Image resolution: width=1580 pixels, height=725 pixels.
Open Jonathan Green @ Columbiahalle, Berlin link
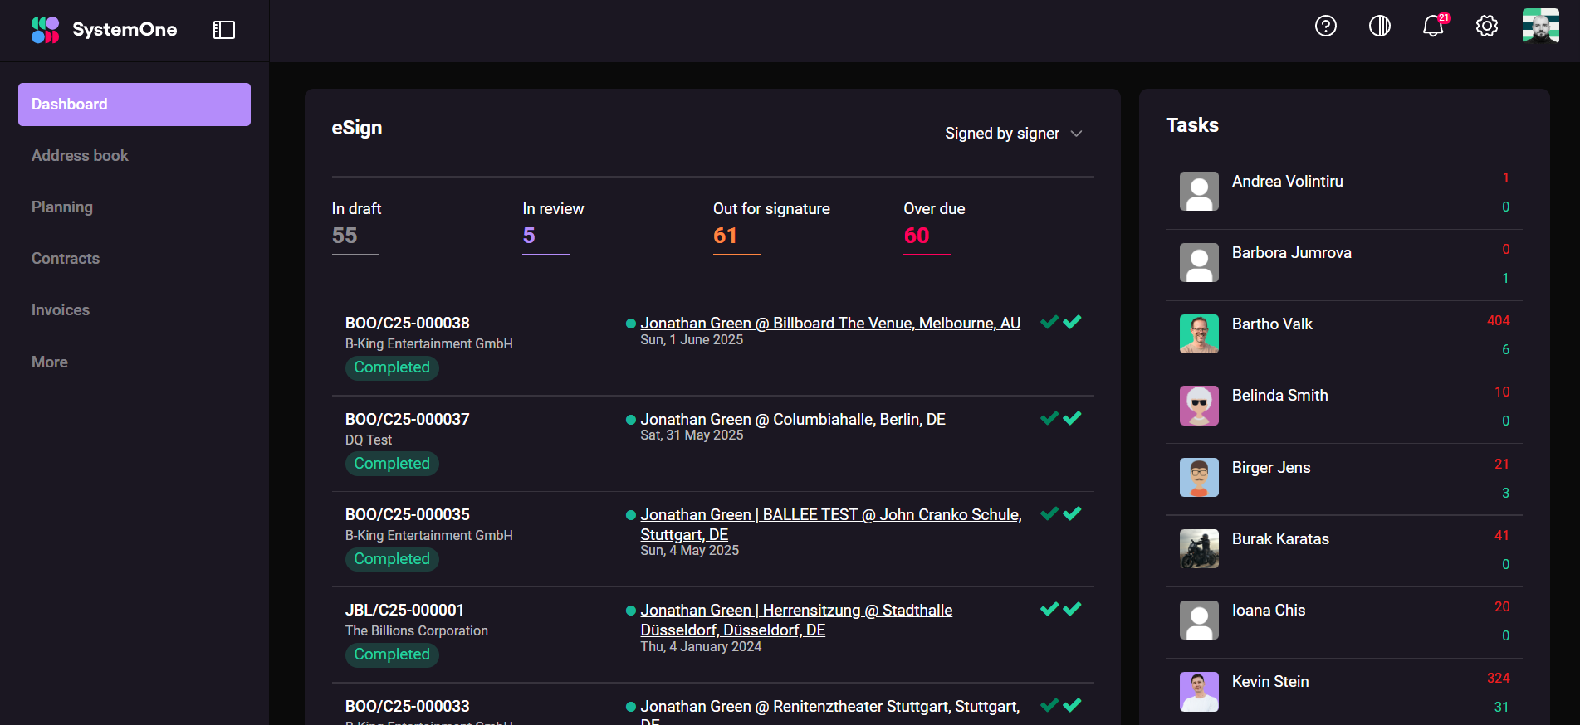click(x=793, y=420)
